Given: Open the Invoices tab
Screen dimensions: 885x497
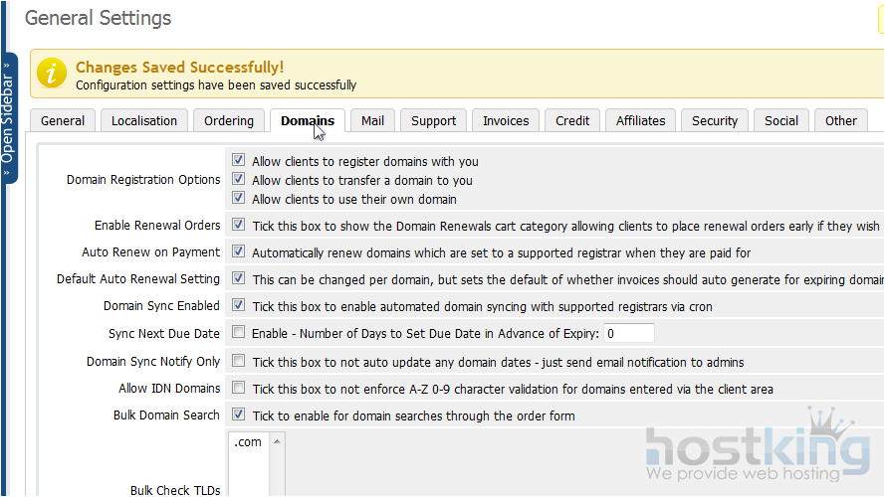Looking at the screenshot, I should click(506, 120).
